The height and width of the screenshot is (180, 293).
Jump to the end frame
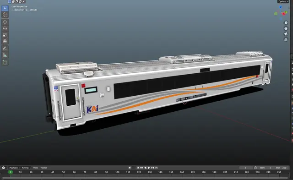coord(157,168)
